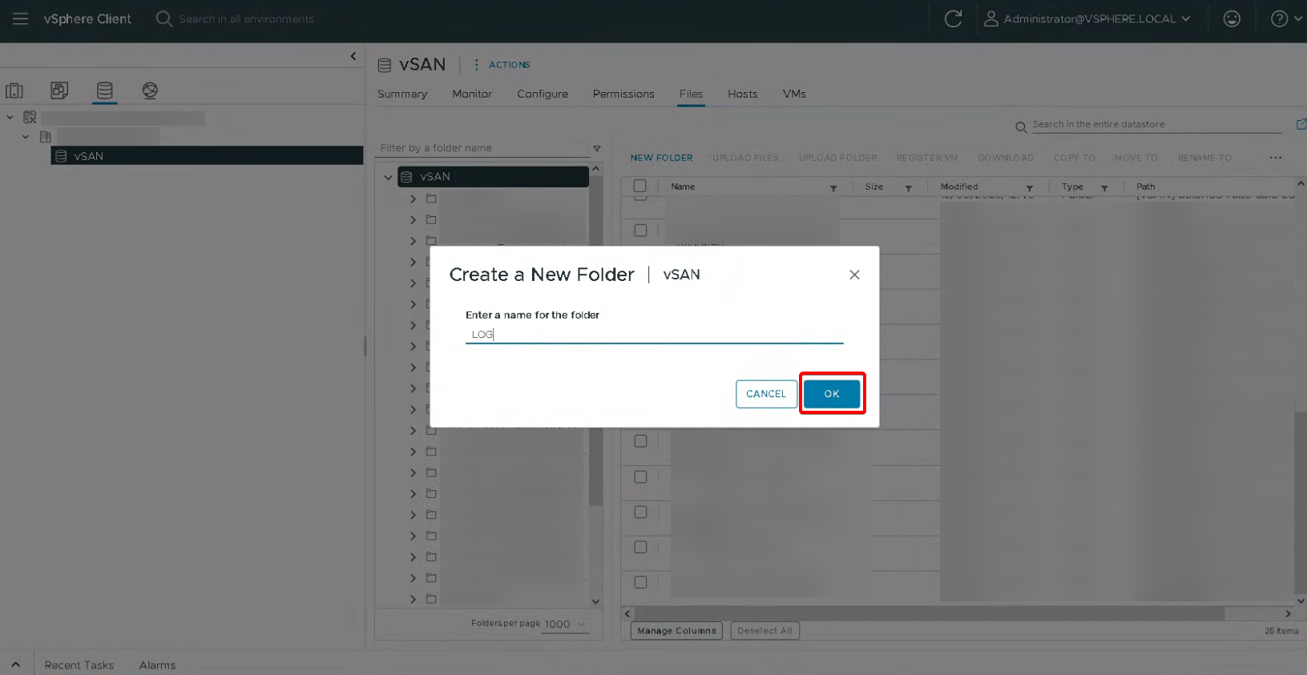Image resolution: width=1307 pixels, height=675 pixels.
Task: Check the last visible file row checkbox
Action: click(x=640, y=582)
